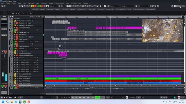Click the green Guitar audio clip
Image resolution: width=186 pixels, height=104 pixels.
[x=113, y=79]
